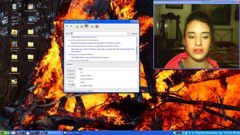Click the taskbar clock showing Thursday November 23
Image resolution: width=240 pixels, height=135 pixels.
coord(216,133)
